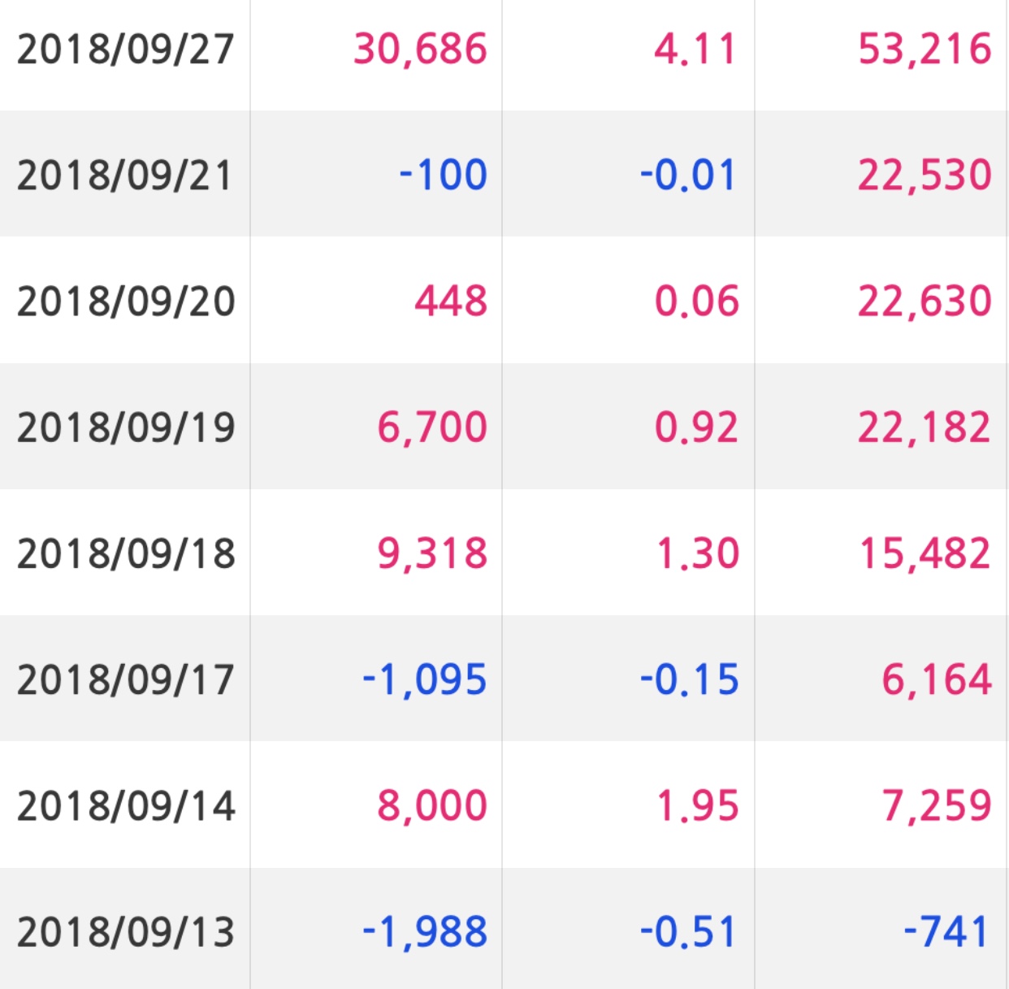Viewport: 1009px width, 989px height.
Task: Select the 22,530 value
Action: pos(925,176)
